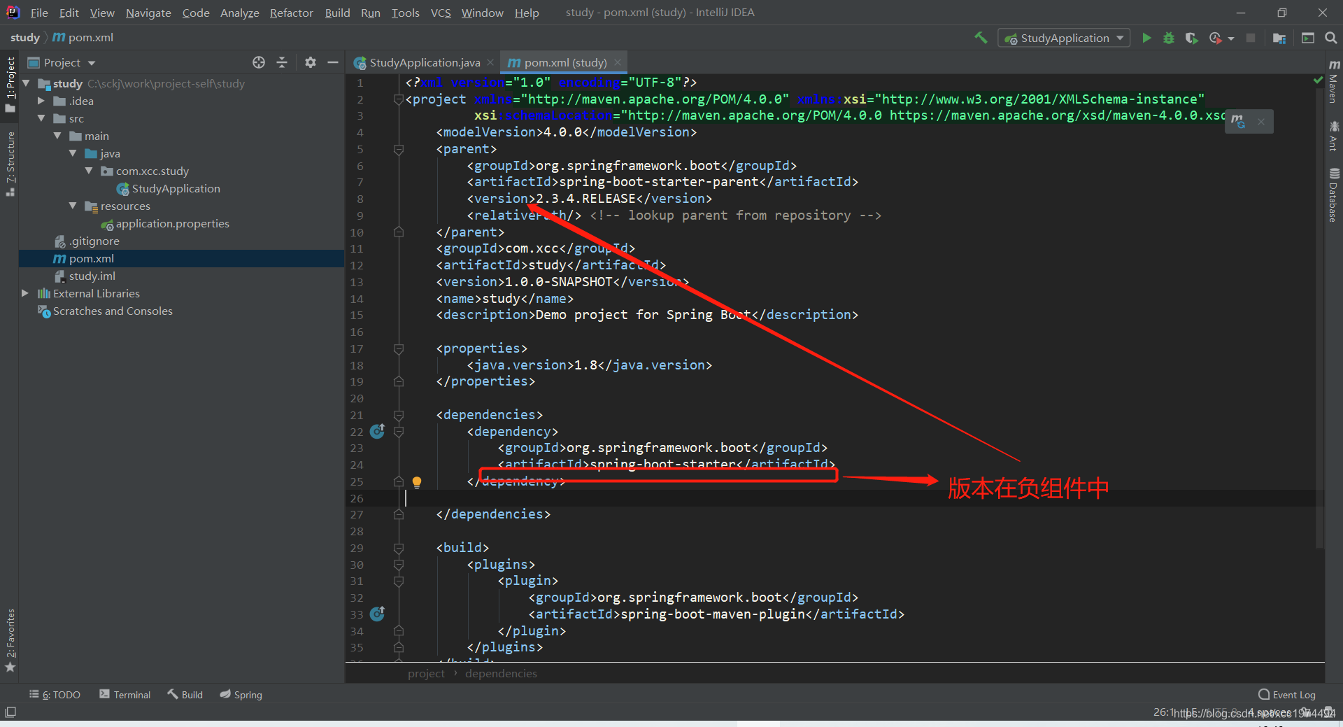This screenshot has height=727, width=1343.
Task: Toggle tool window bars in bottom corner
Action: click(10, 712)
